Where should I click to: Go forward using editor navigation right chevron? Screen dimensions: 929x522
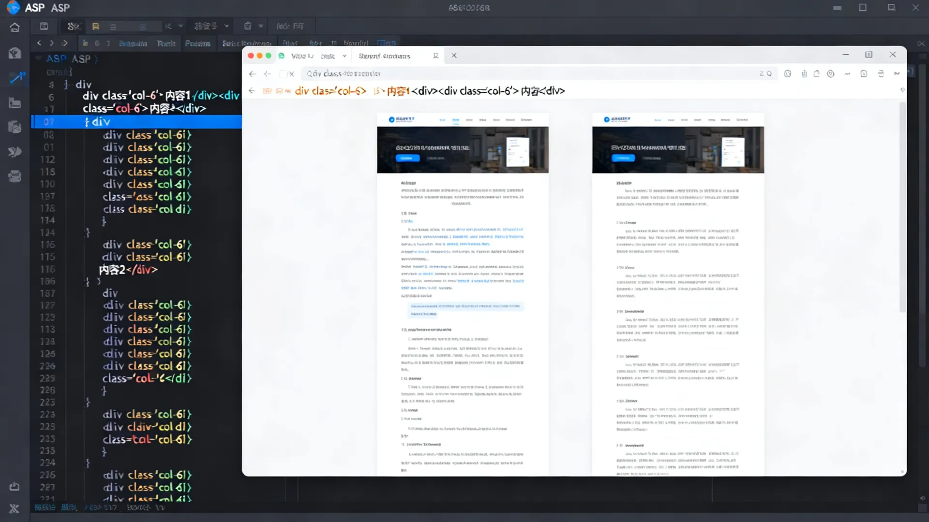(51, 43)
